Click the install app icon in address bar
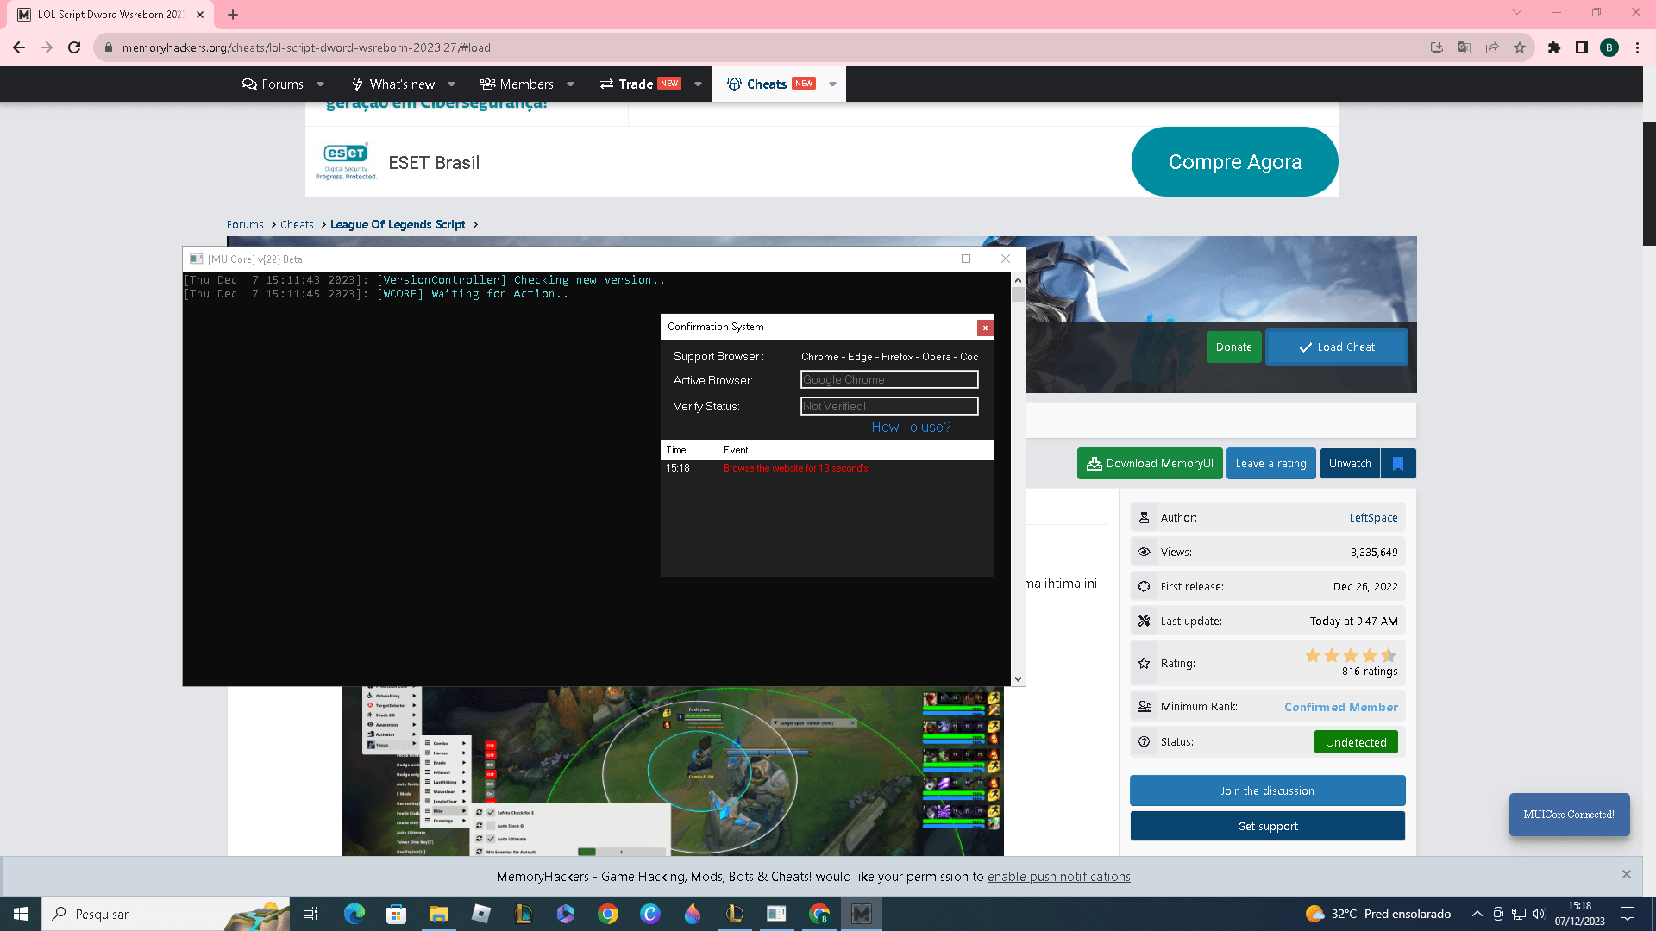 click(x=1437, y=47)
